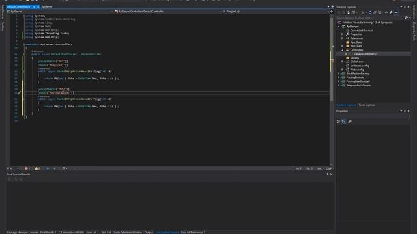Image resolution: width=417 pixels, height=234 pixels.
Task: Select Connected Services in Solution Explorer
Action: pyautogui.click(x=362, y=31)
